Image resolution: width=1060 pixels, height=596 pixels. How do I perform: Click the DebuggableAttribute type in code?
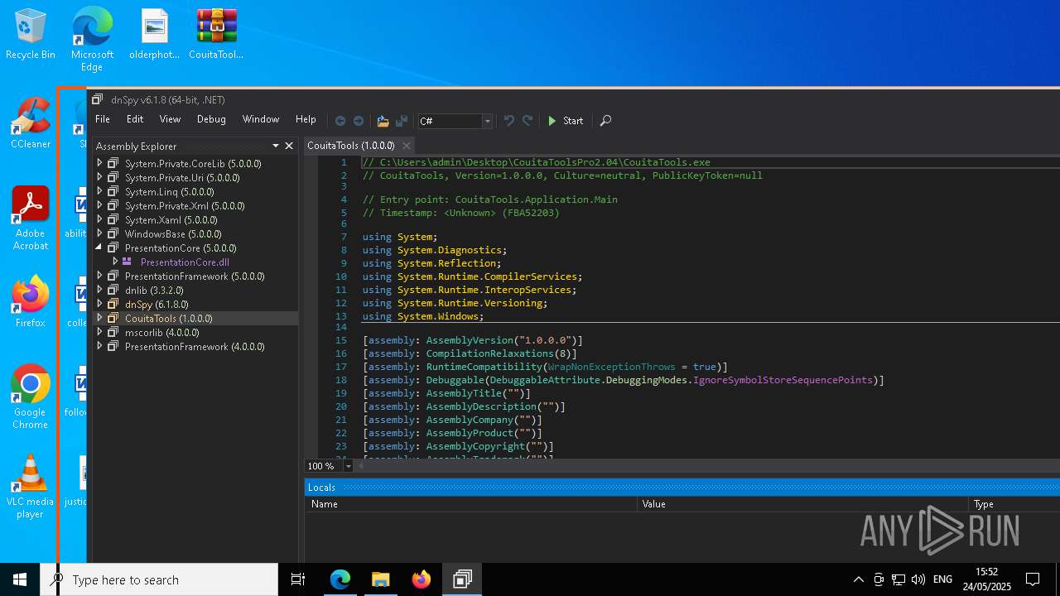tap(544, 380)
